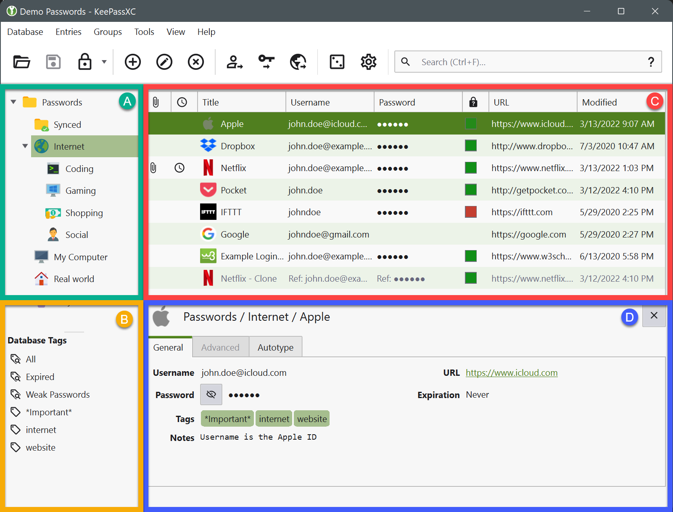Viewport: 673px width, 512px height.
Task: Switch to the Autotype tab
Action: click(x=275, y=347)
